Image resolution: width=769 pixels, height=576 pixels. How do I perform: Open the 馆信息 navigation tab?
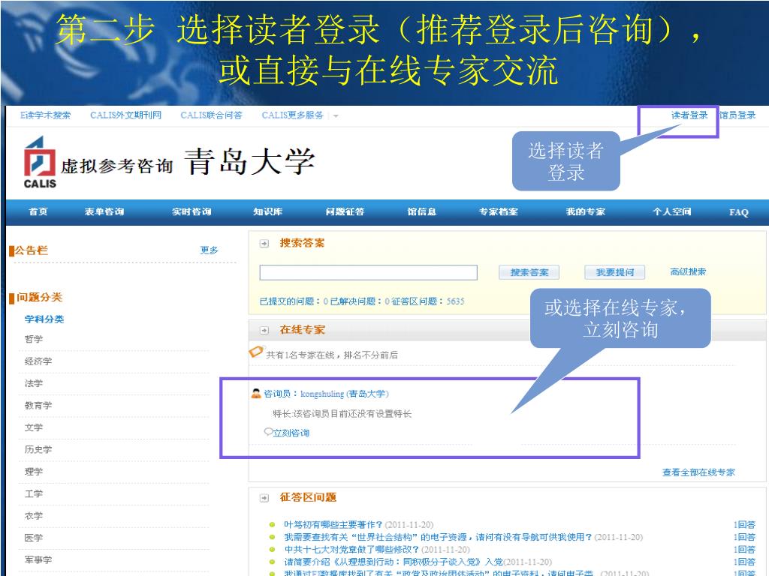coord(422,211)
